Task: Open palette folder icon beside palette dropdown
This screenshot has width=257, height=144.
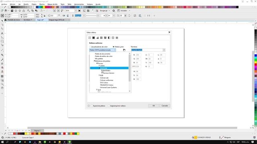Action: pyautogui.click(x=124, y=50)
